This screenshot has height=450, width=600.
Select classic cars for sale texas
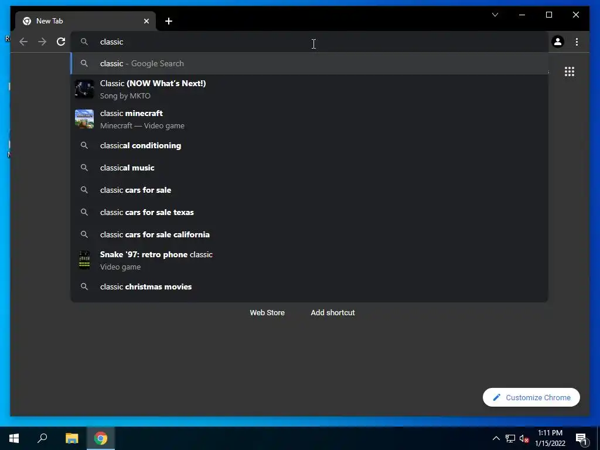[309, 212]
